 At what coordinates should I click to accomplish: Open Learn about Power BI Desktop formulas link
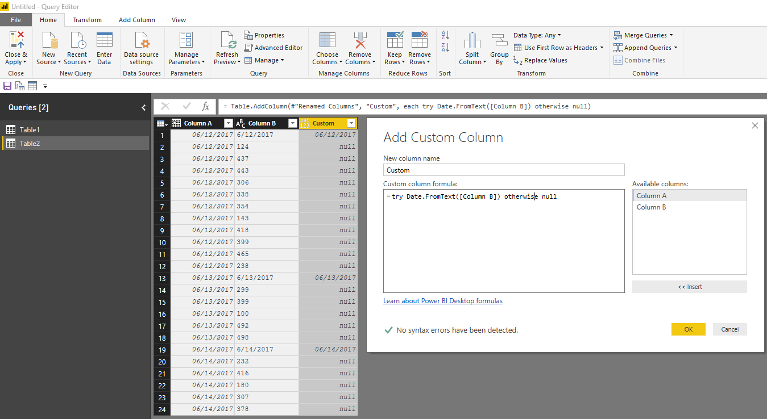coord(443,301)
